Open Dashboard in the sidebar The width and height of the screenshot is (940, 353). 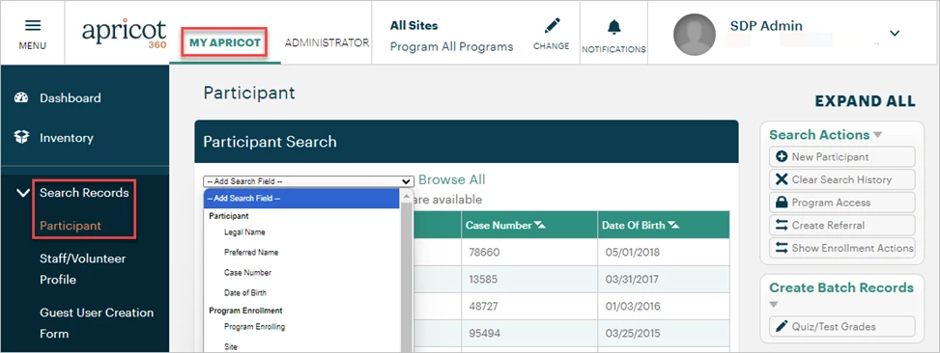[x=71, y=98]
